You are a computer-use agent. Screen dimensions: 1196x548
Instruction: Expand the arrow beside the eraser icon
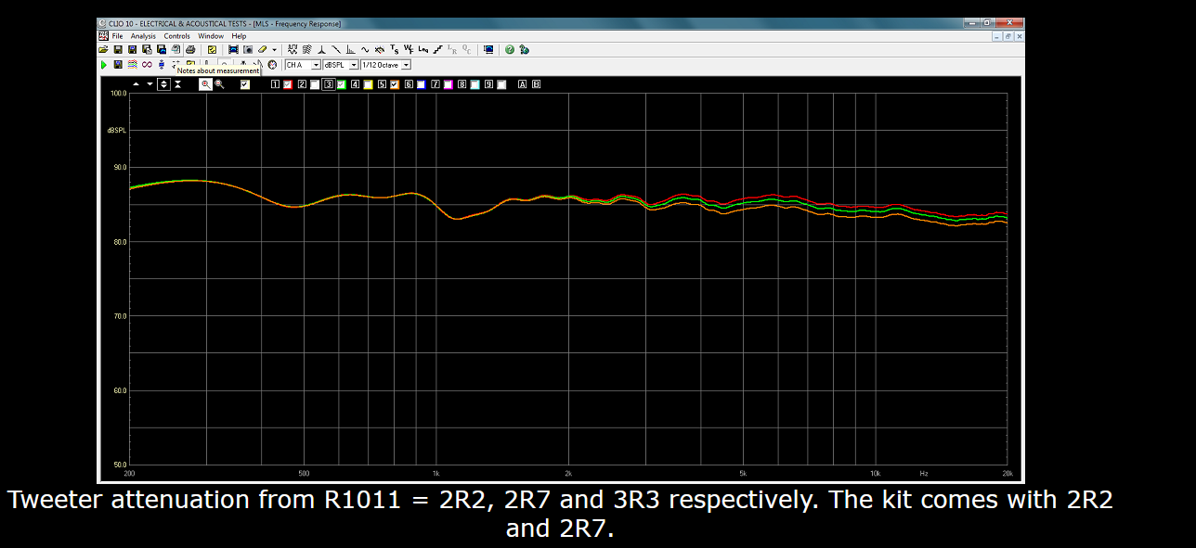click(274, 49)
